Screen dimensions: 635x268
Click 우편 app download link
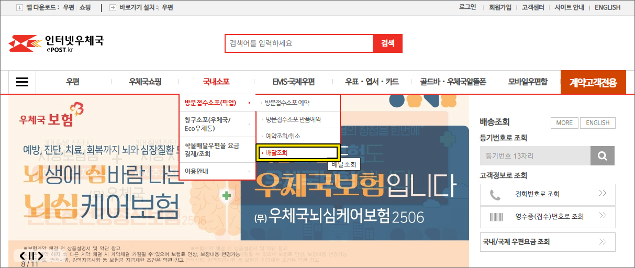coord(69,7)
